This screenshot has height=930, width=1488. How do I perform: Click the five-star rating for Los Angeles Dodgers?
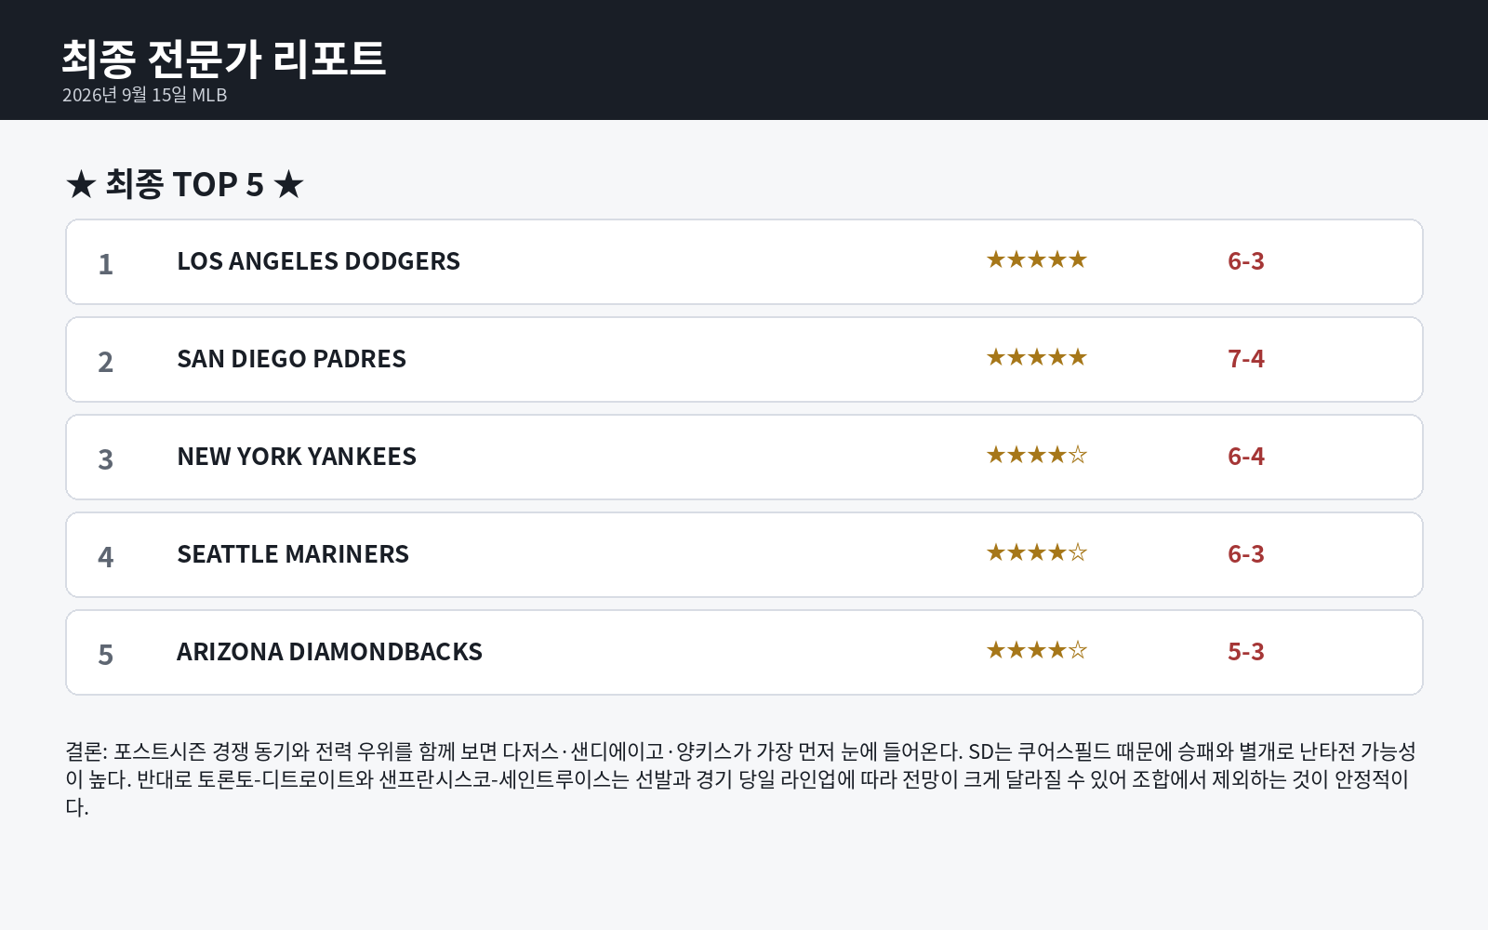point(1037,260)
